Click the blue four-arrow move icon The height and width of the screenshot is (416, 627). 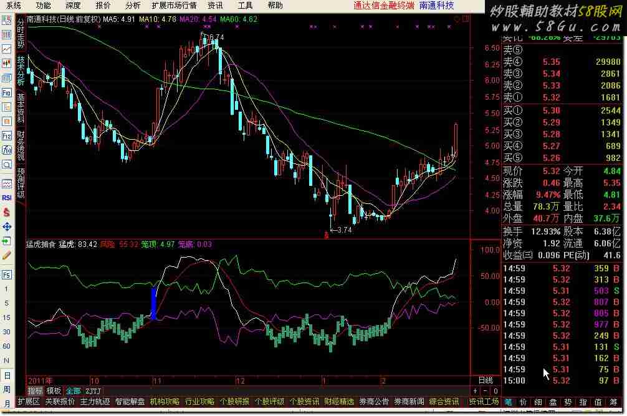(6, 227)
